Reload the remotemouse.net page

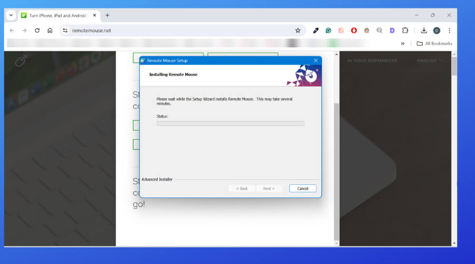37,30
